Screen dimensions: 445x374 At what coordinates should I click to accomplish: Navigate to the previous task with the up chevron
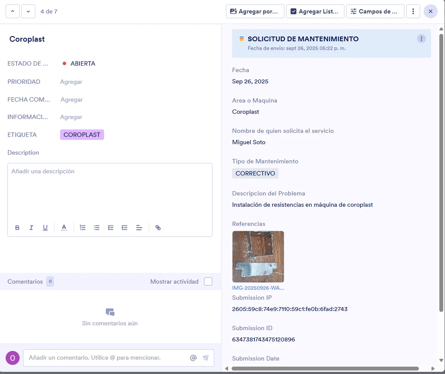point(12,11)
